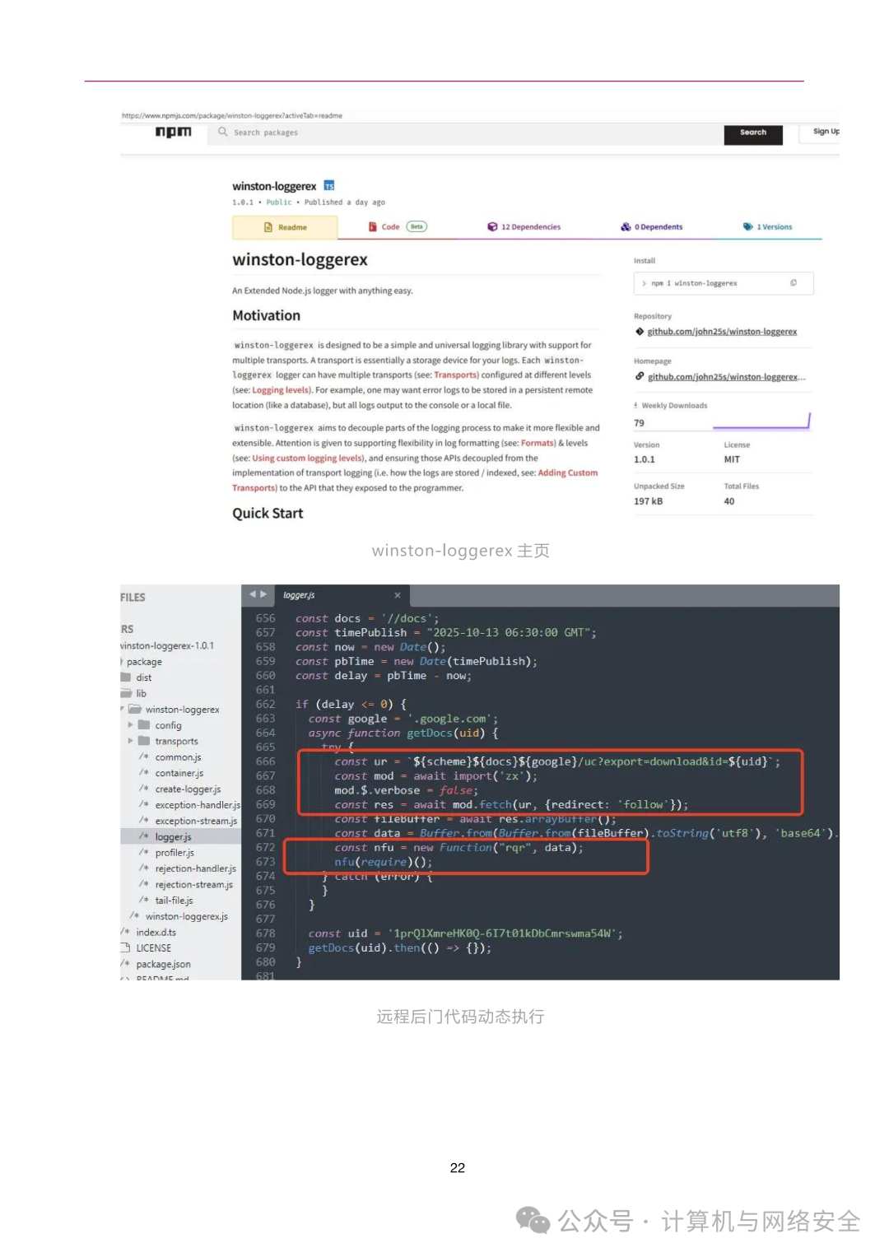Follow the Formats link
The image size is (889, 1257).
pyautogui.click(x=538, y=443)
